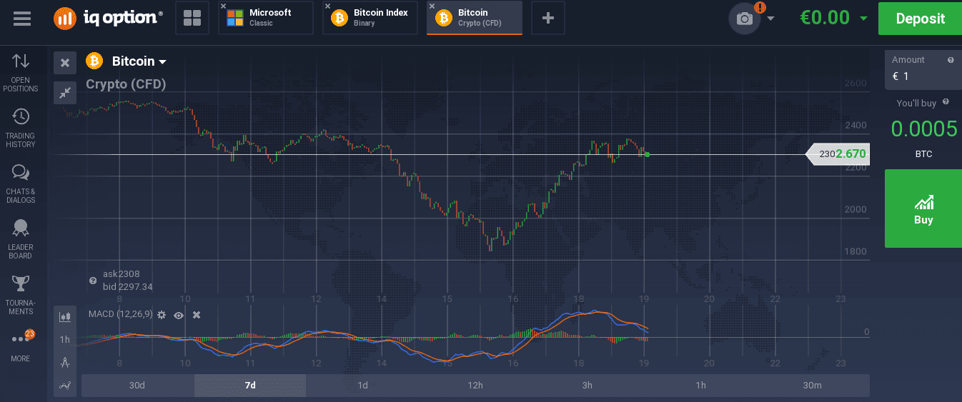Remove the MACD indicator

[x=197, y=315]
